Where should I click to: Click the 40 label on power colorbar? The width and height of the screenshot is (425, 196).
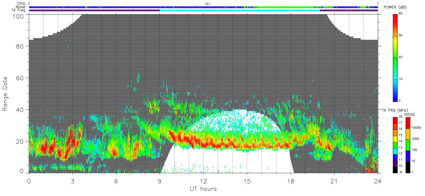coord(401,13)
